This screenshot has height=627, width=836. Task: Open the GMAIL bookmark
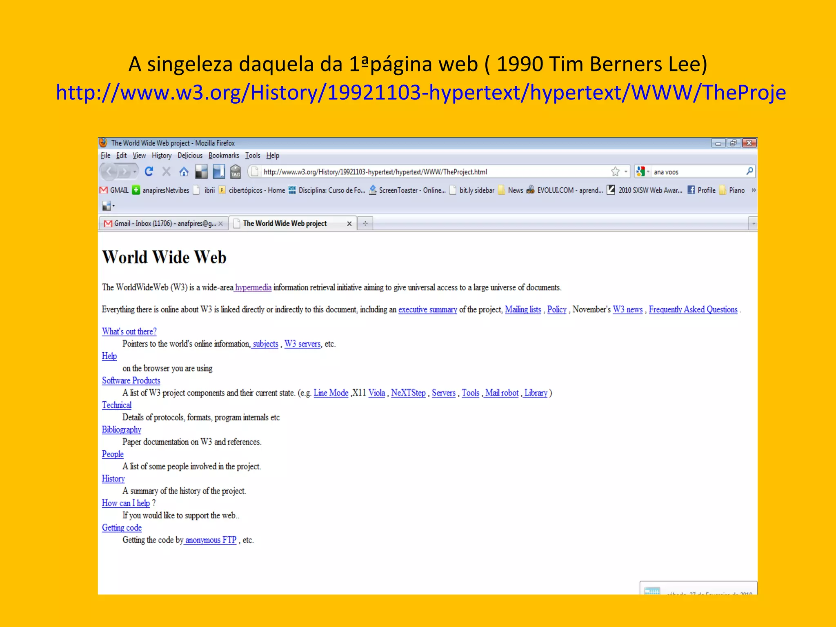tap(114, 190)
